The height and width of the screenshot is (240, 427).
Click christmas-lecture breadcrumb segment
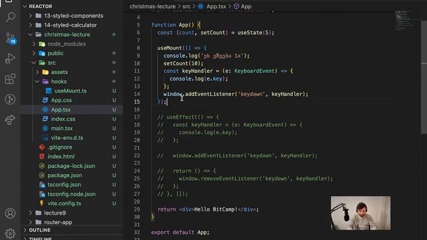153,7
